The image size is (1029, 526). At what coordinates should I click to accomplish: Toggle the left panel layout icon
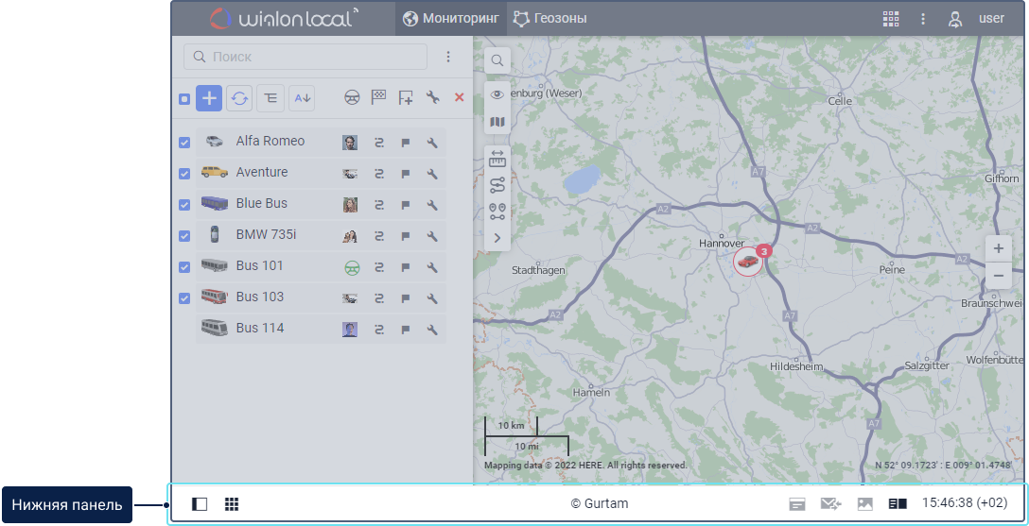(x=200, y=504)
